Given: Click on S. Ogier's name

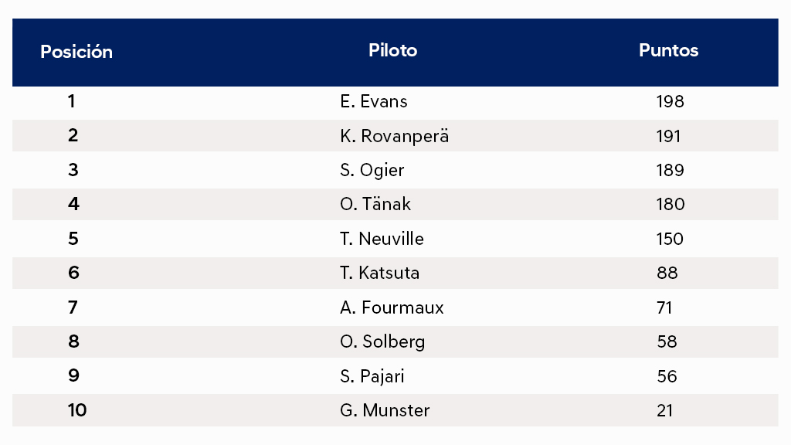Looking at the screenshot, I should (x=372, y=170).
